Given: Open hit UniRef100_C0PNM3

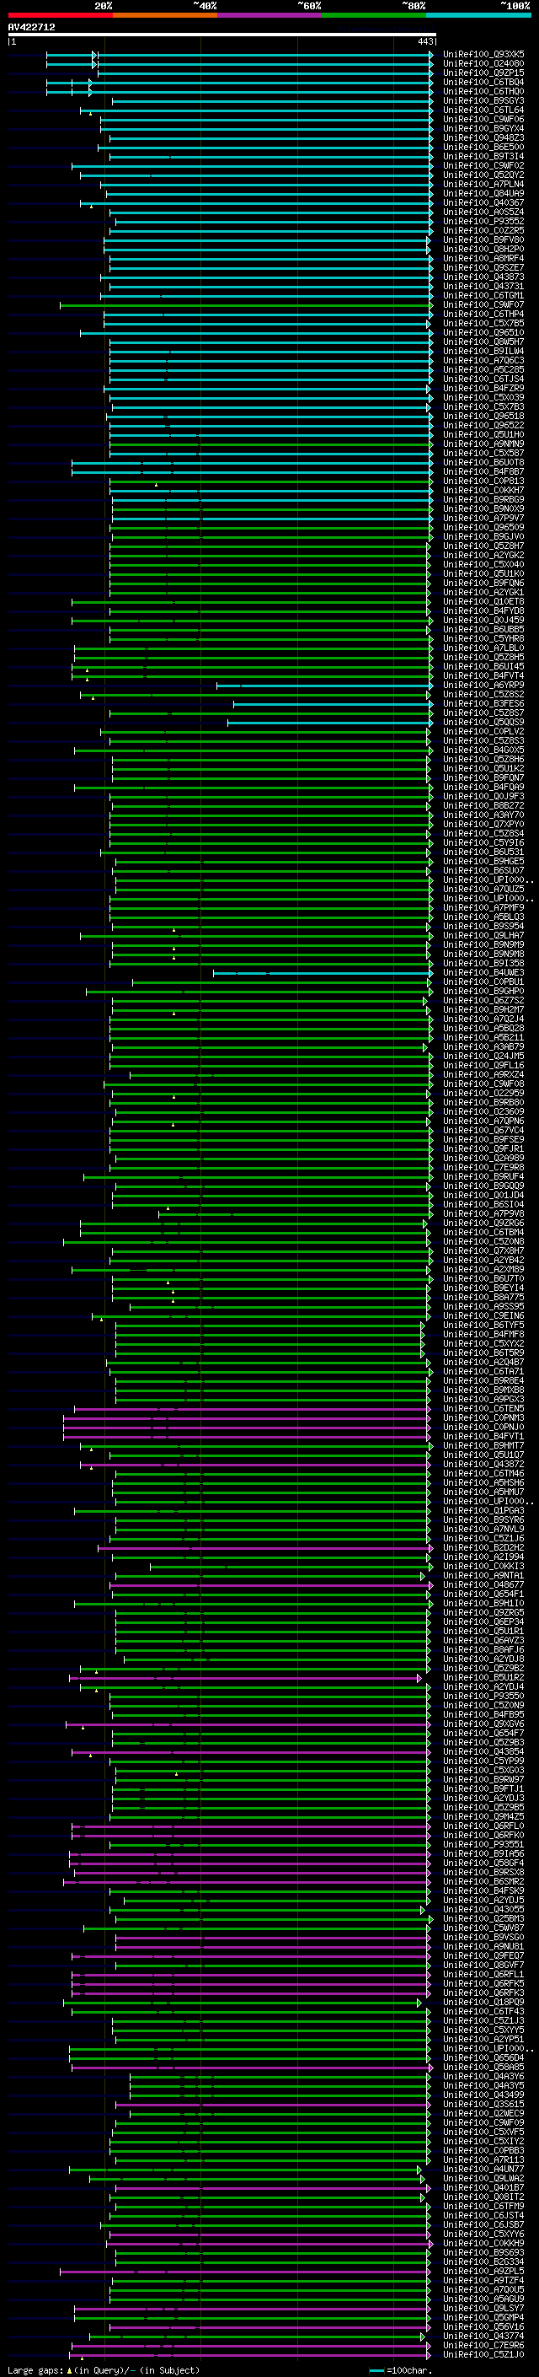Looking at the screenshot, I should (483, 1417).
